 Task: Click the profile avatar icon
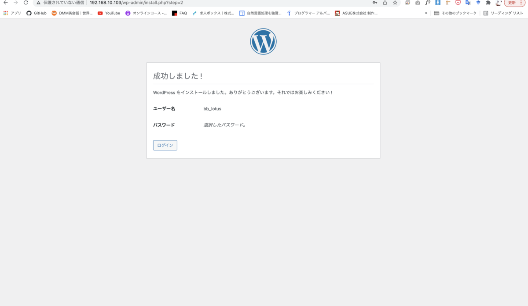point(499,3)
